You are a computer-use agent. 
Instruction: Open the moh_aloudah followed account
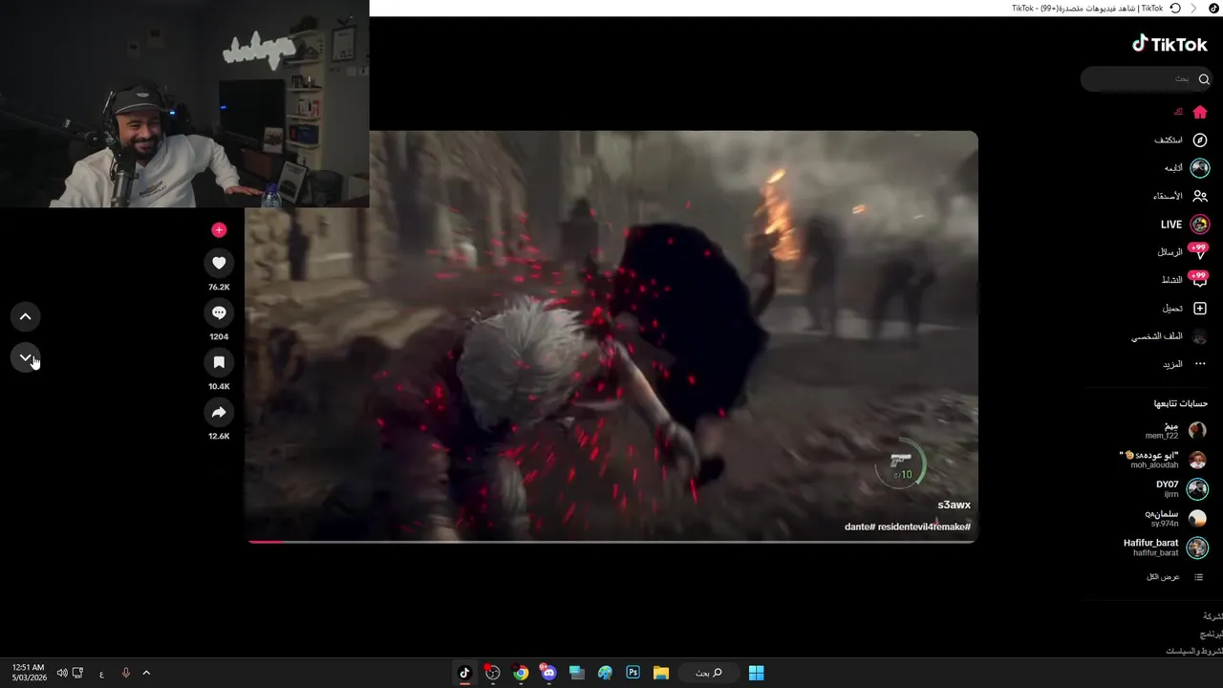(x=1163, y=460)
